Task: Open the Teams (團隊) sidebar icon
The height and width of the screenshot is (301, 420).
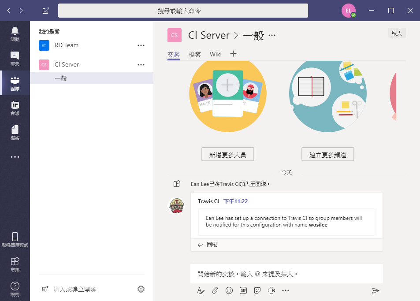Action: point(15,83)
